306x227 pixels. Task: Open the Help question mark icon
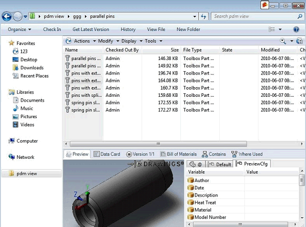tap(296, 30)
